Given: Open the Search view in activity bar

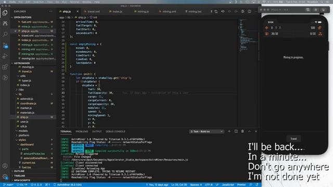Looking at the screenshot, I should tap(5, 34).
